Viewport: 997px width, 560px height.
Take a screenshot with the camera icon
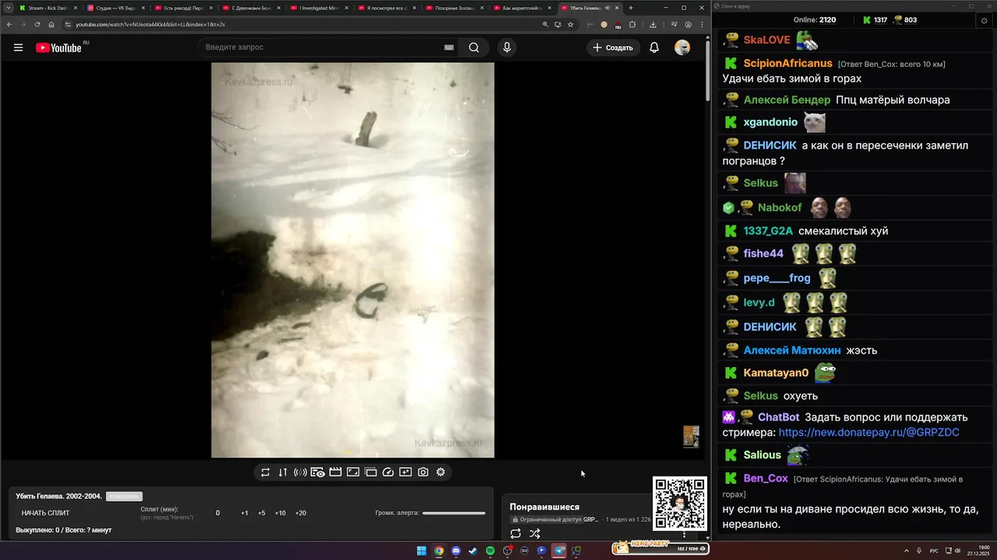point(423,472)
